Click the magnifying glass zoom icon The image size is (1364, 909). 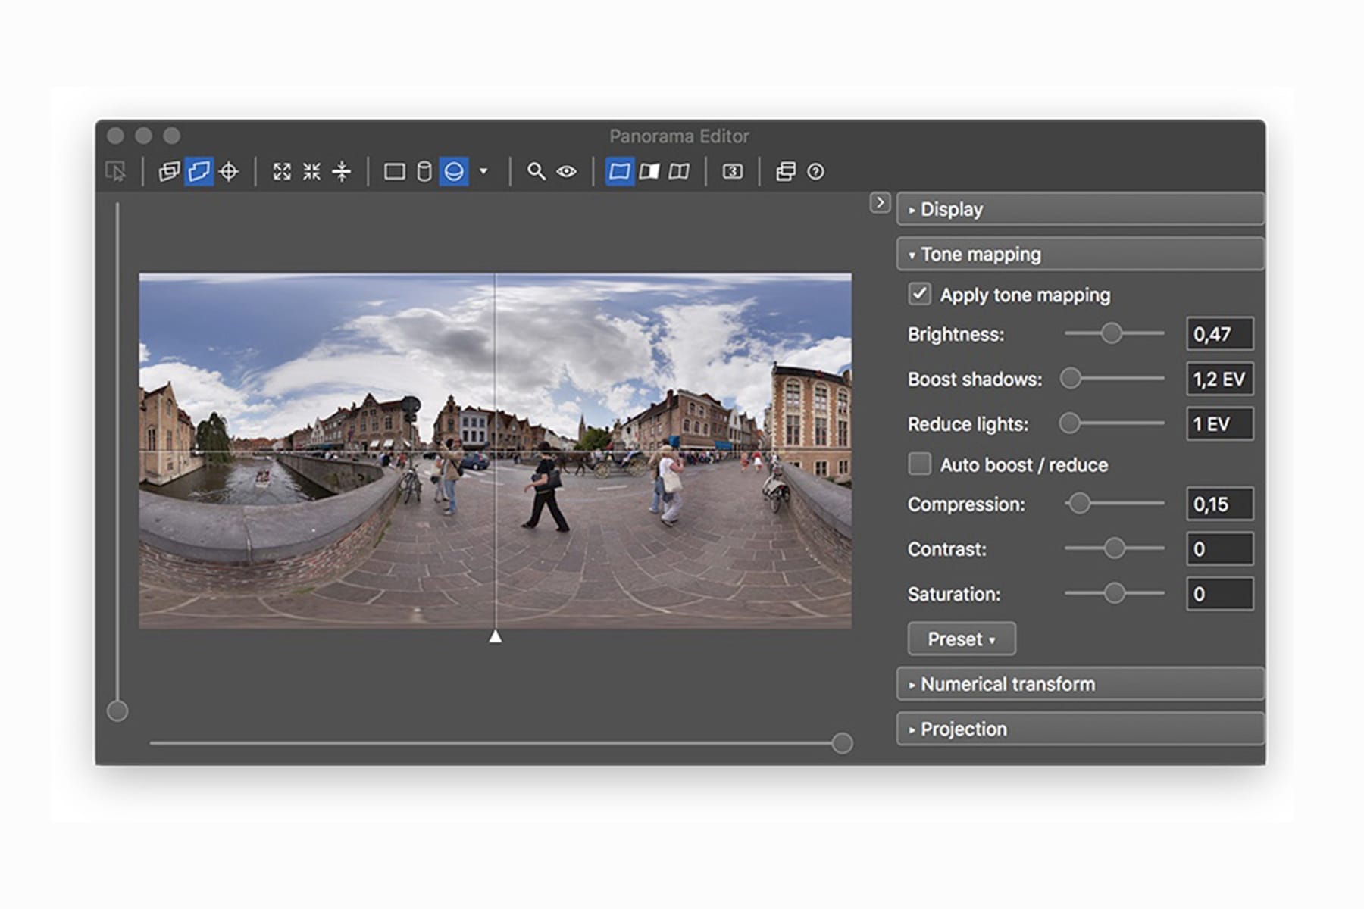tap(537, 172)
